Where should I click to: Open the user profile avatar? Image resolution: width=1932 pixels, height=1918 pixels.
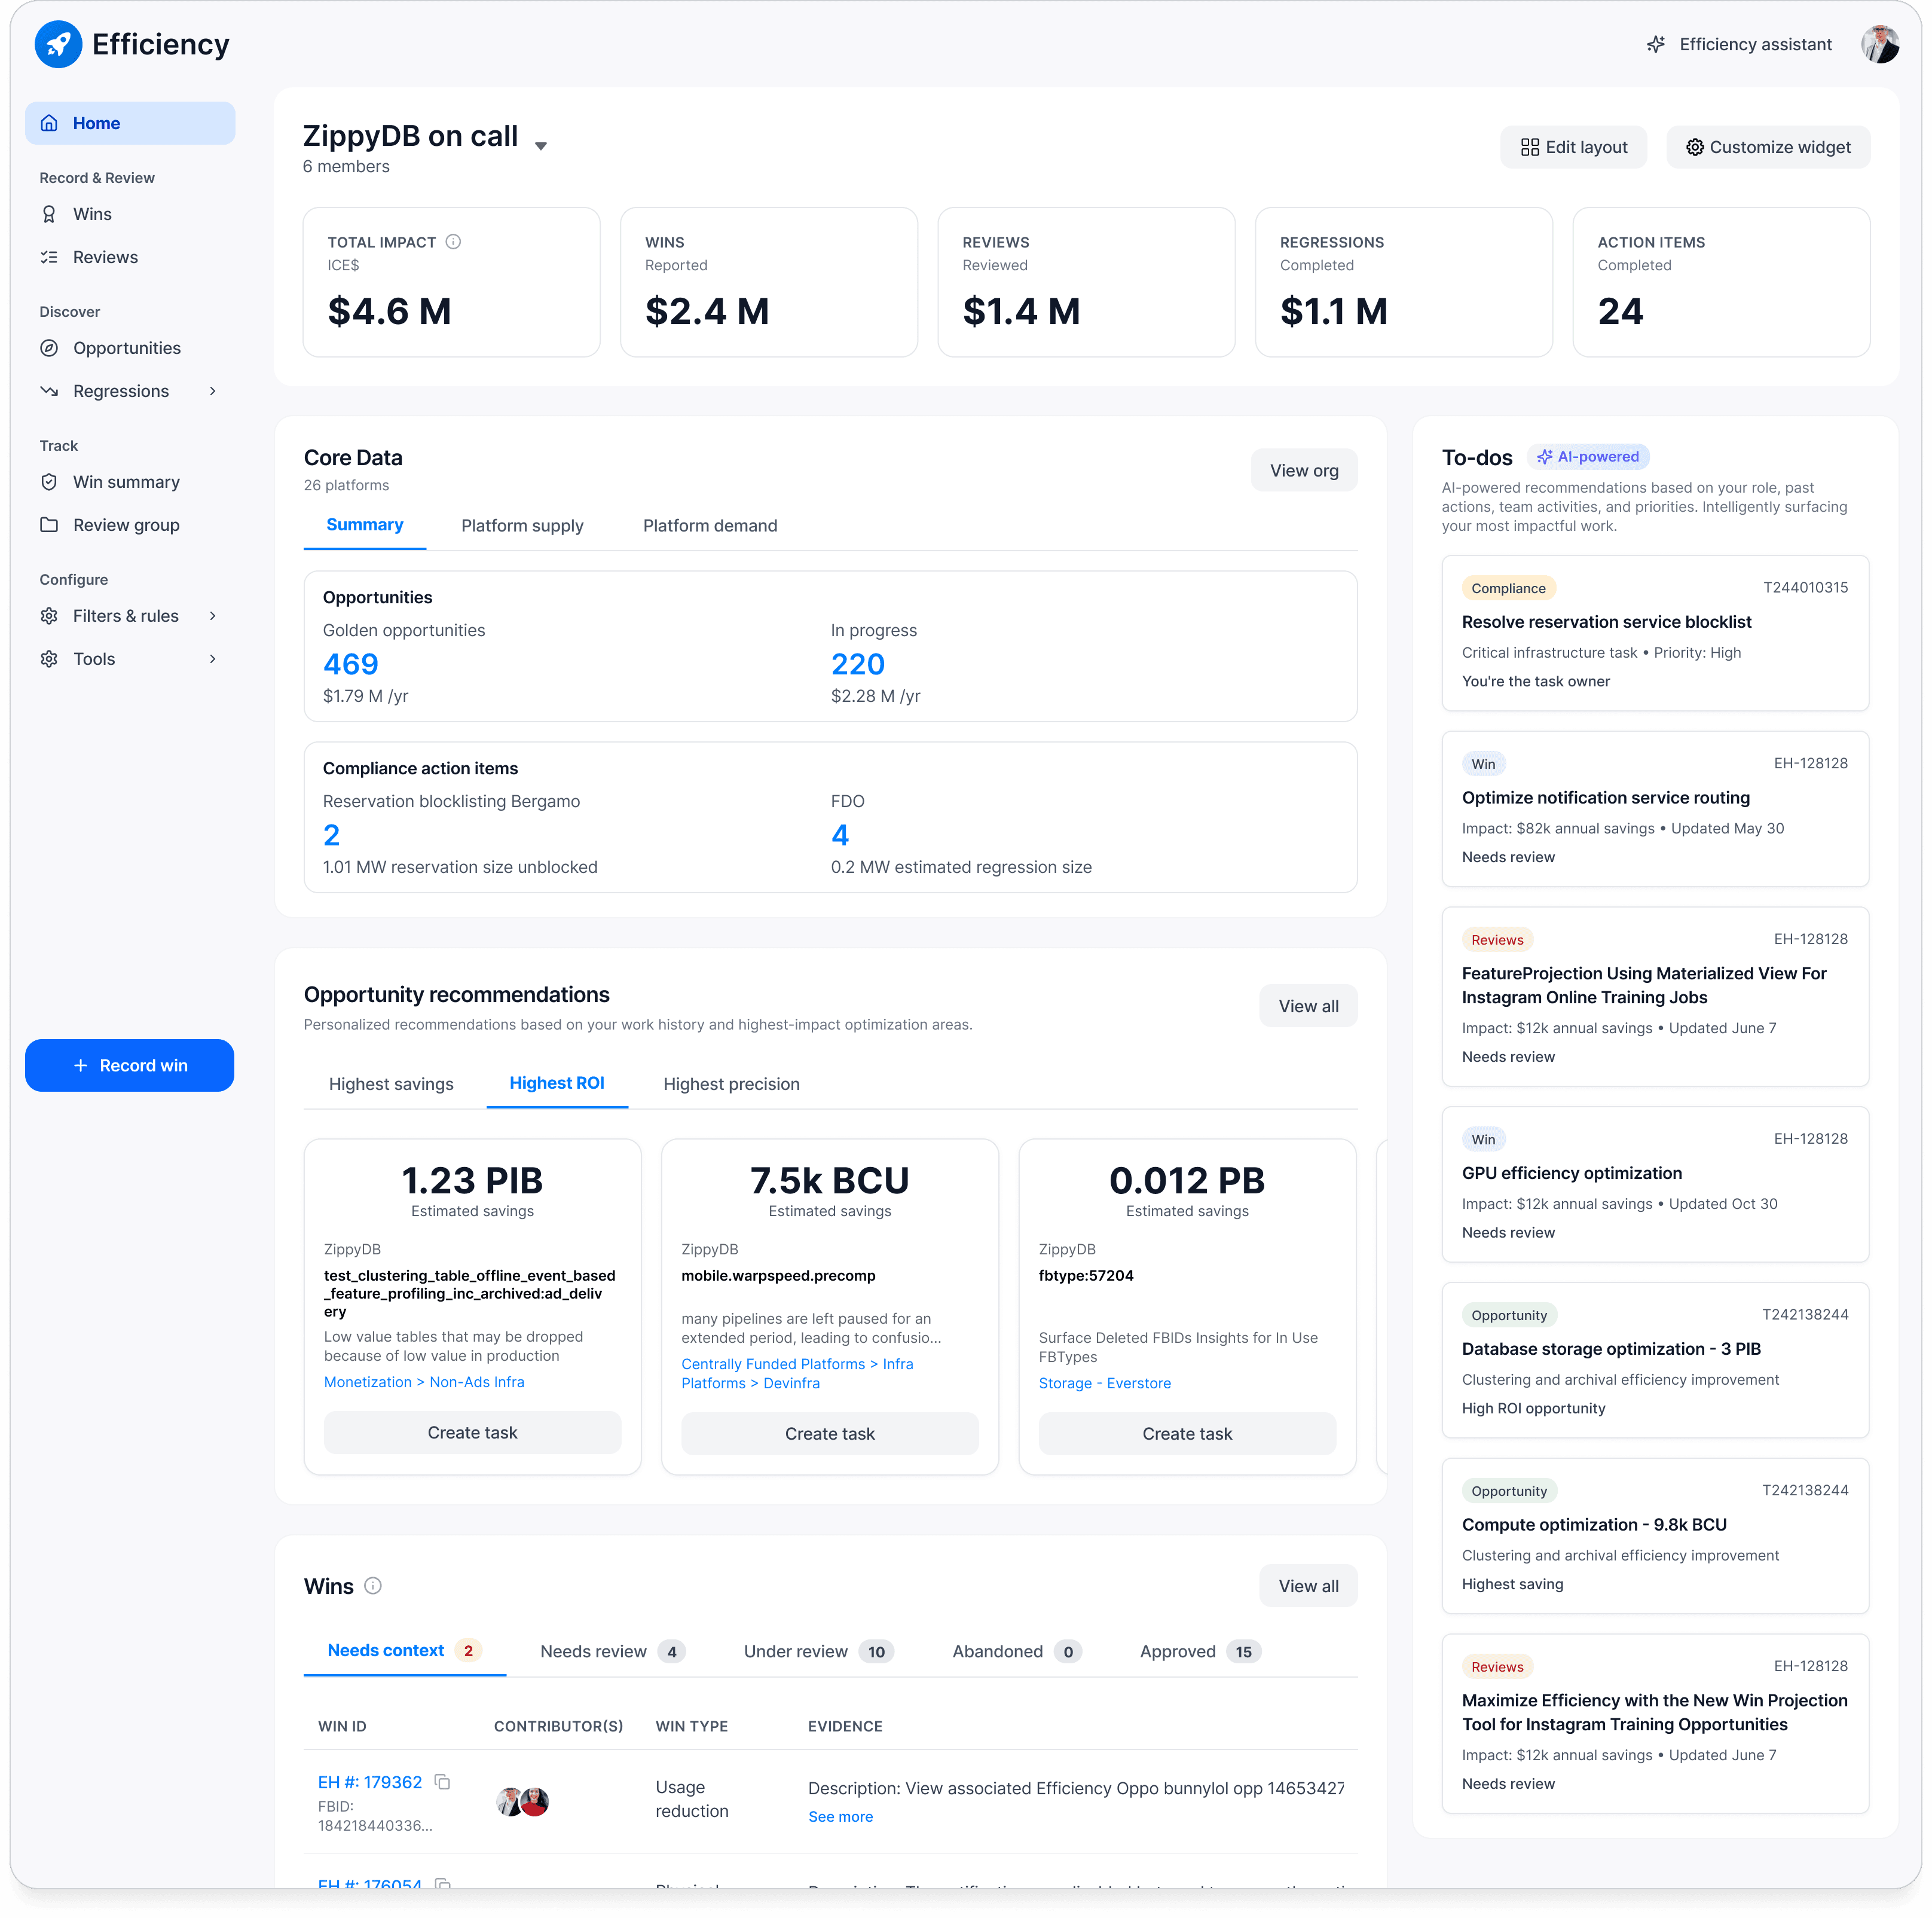tap(1880, 44)
